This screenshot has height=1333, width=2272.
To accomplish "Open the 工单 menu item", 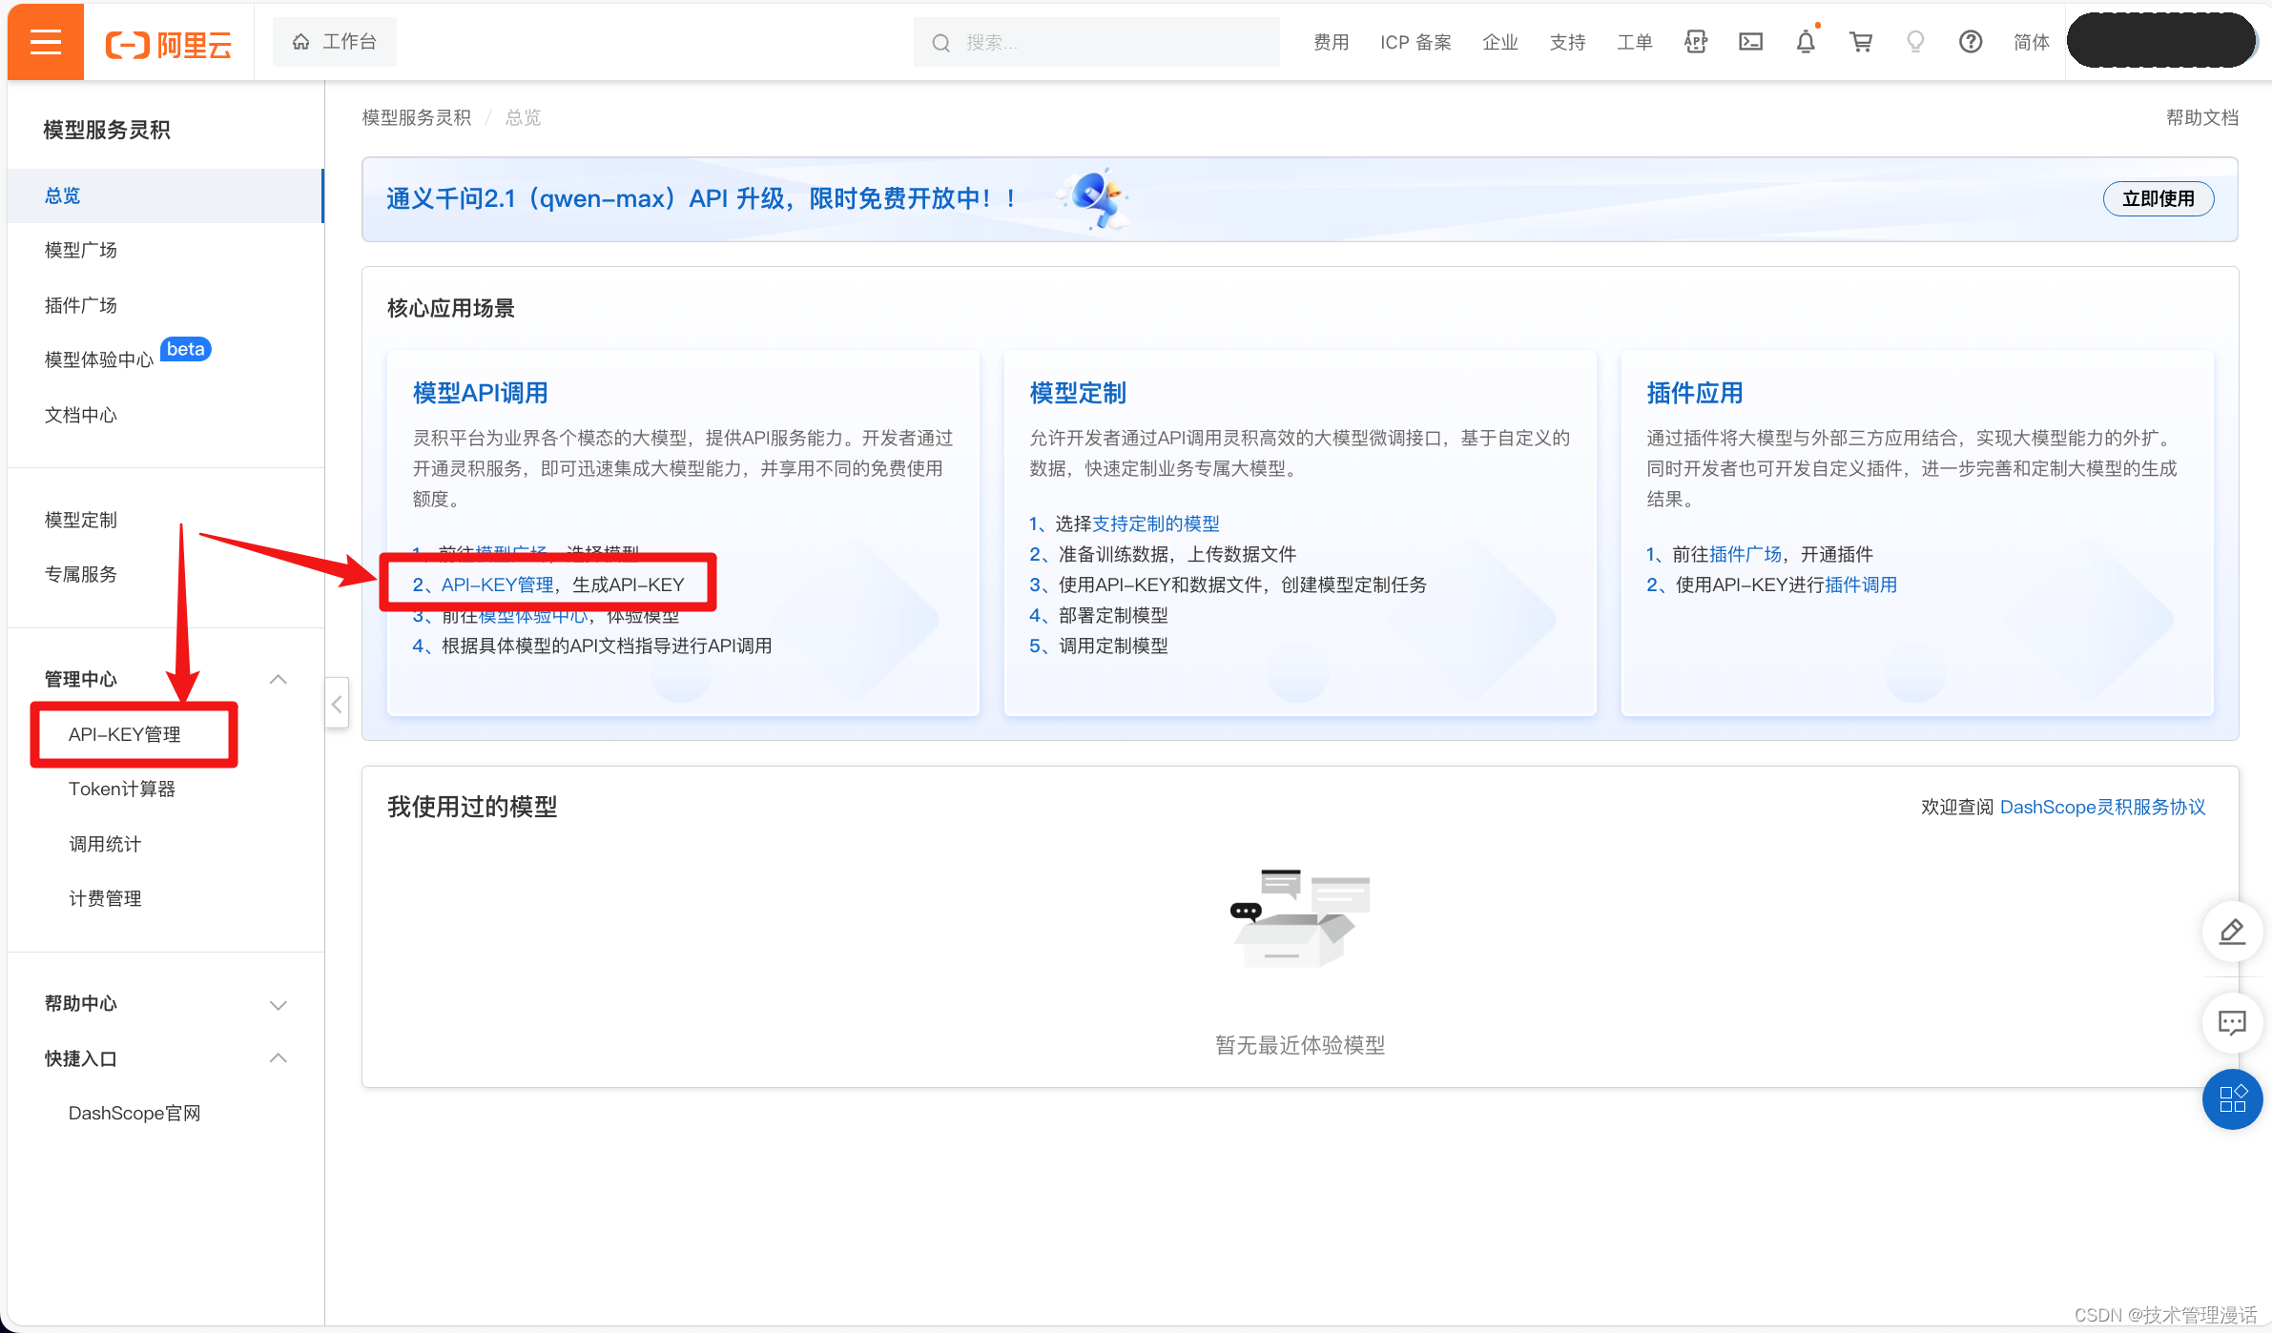I will pyautogui.click(x=1634, y=42).
